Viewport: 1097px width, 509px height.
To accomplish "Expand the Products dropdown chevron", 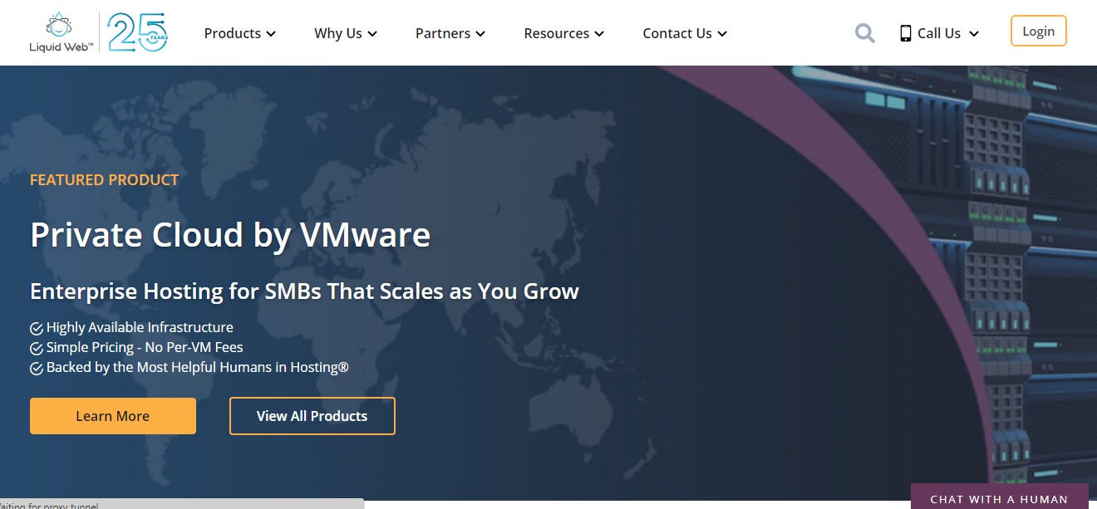I will click(271, 34).
